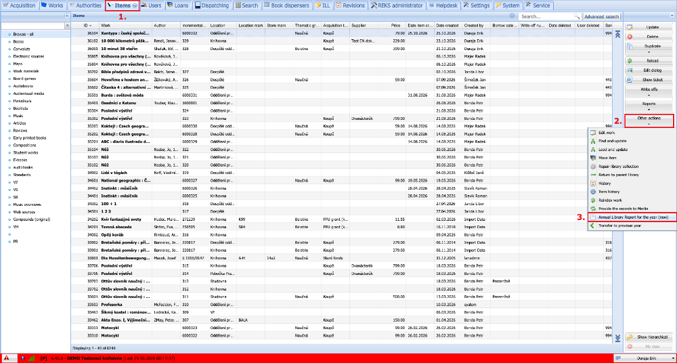Jump to first page double-up arrow

pyautogui.click(x=617, y=35)
